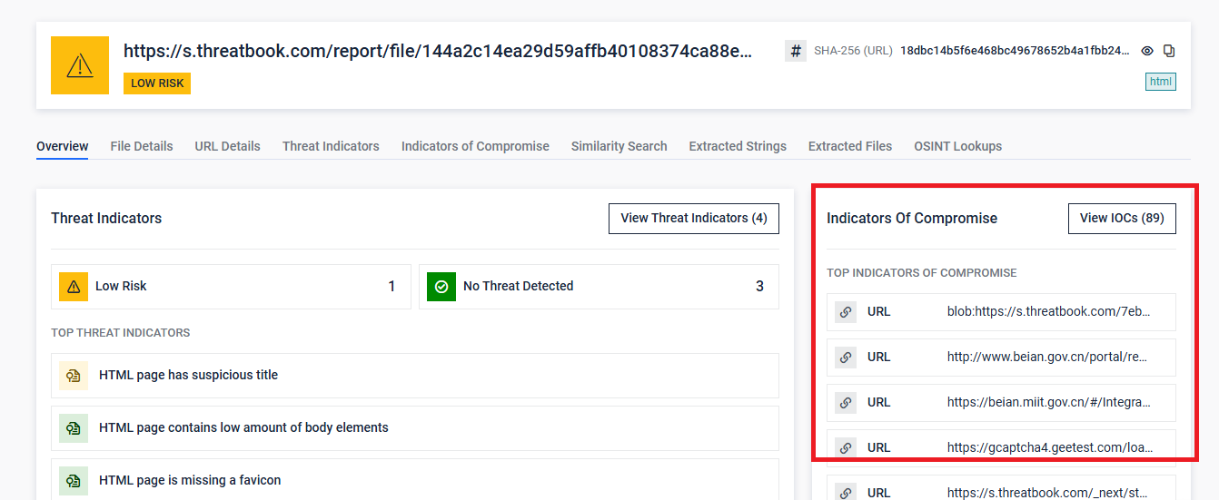Viewport: 1219px width, 500px height.
Task: Click the Low Risk warning icon tile
Action: click(x=74, y=287)
